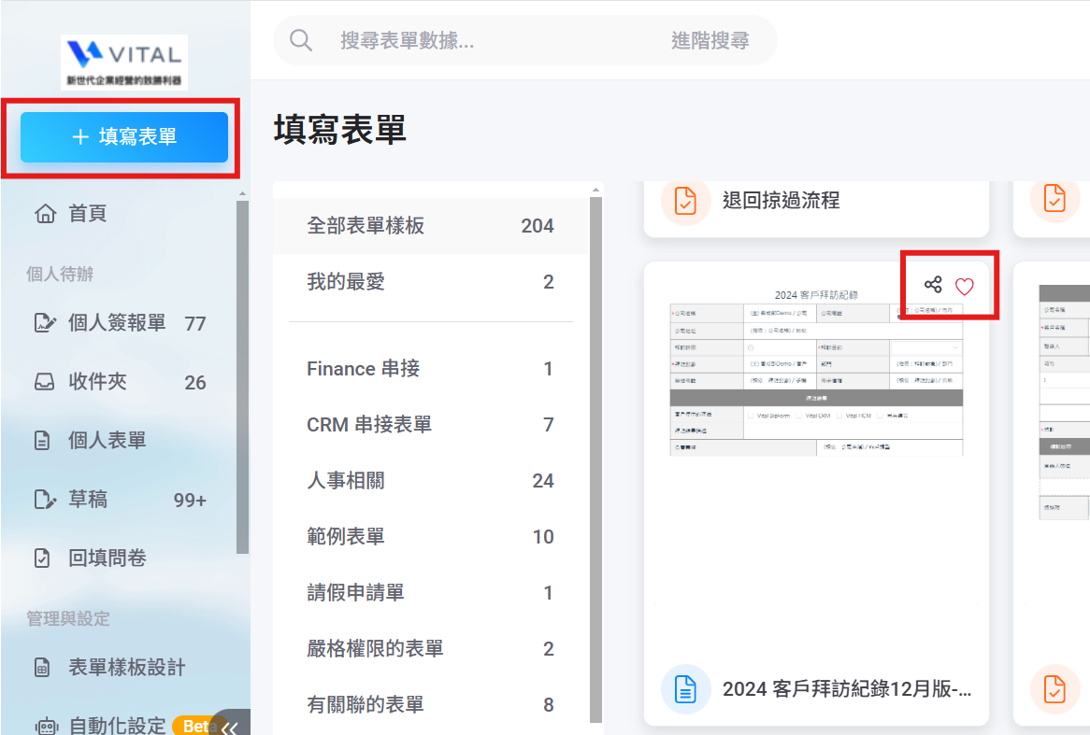Screen dimensions: 1090x735
Task: Click the share icon on 2024 客戶拜訪紀錄 card
Action: (x=933, y=285)
